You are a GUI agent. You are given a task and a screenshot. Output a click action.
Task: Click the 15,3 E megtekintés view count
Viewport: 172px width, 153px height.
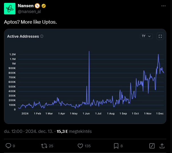74,131
